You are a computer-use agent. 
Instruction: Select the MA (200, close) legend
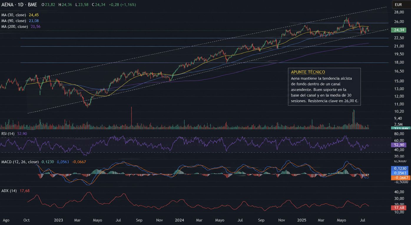coord(14,27)
